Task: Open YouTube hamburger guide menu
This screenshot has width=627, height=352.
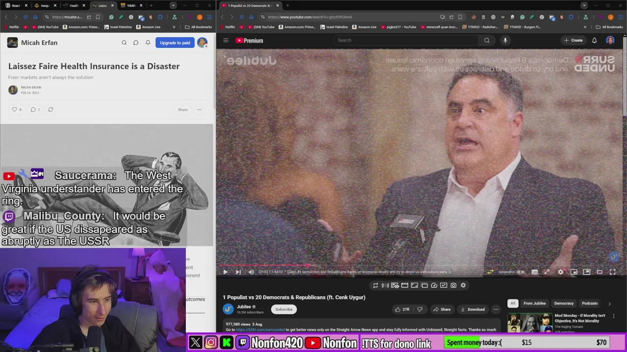Action: pos(226,41)
